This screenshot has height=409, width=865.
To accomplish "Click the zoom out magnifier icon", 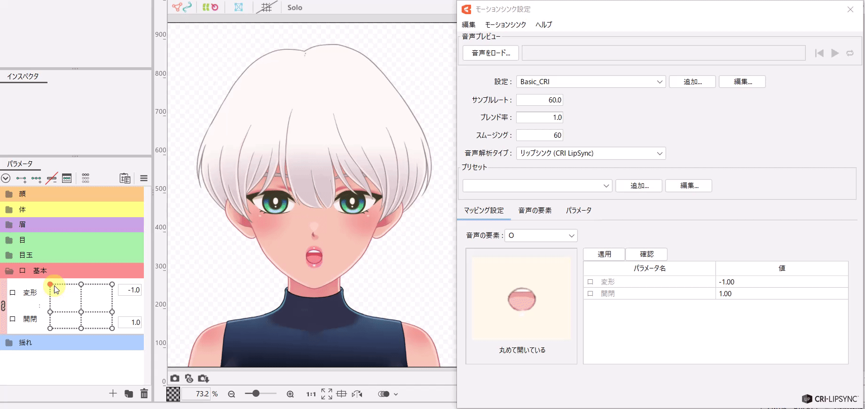I will (x=231, y=394).
